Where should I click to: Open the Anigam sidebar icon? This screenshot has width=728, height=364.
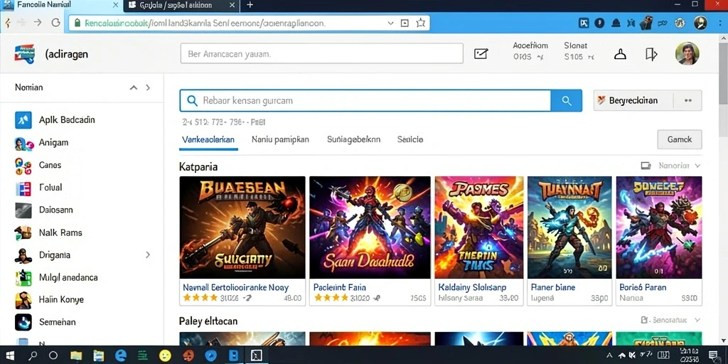tap(23, 144)
